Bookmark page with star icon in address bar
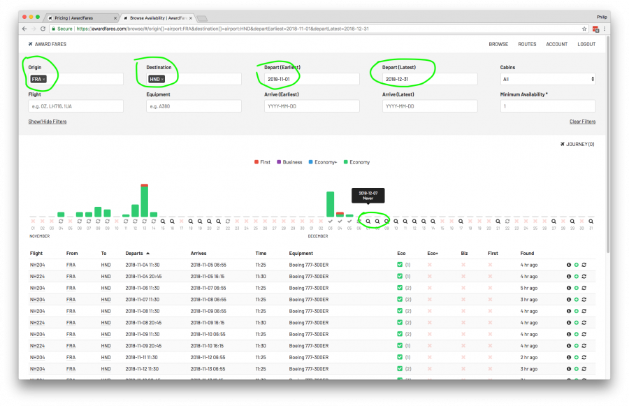The height and width of the screenshot is (406, 629). [x=584, y=29]
